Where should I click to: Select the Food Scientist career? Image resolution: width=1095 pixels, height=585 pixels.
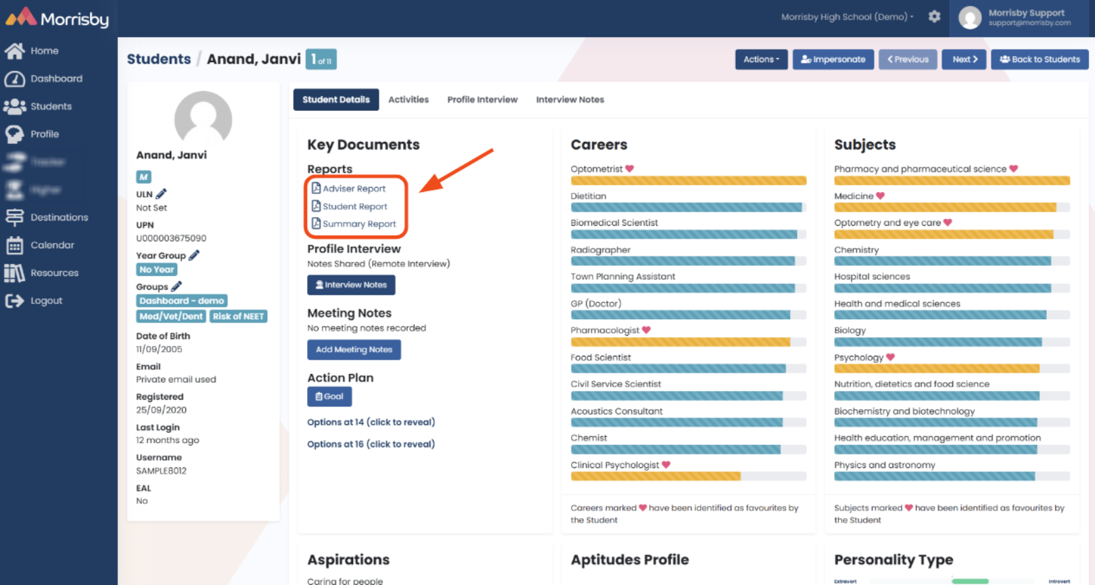pyautogui.click(x=601, y=357)
